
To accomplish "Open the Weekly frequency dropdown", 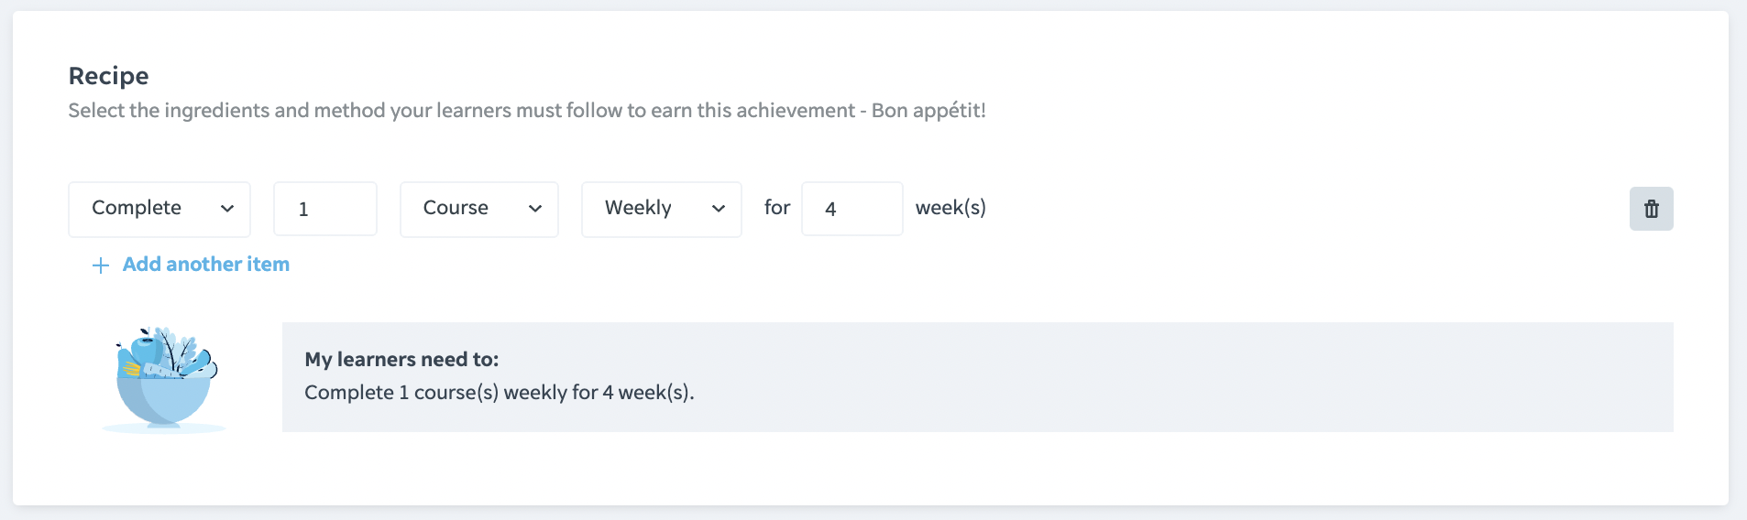I will click(x=662, y=209).
